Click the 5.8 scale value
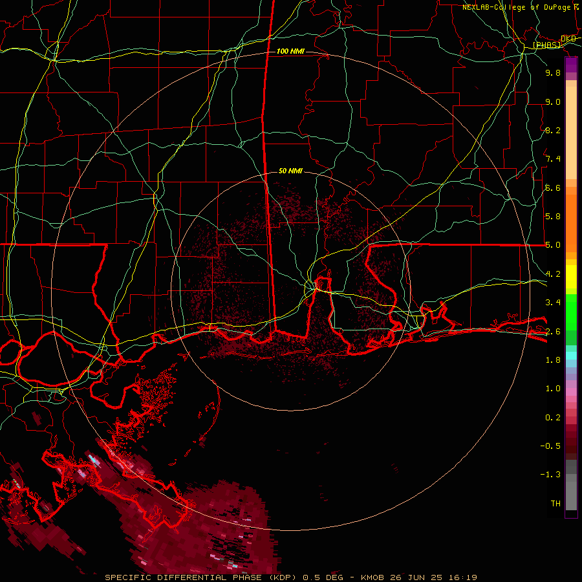 tap(553, 217)
